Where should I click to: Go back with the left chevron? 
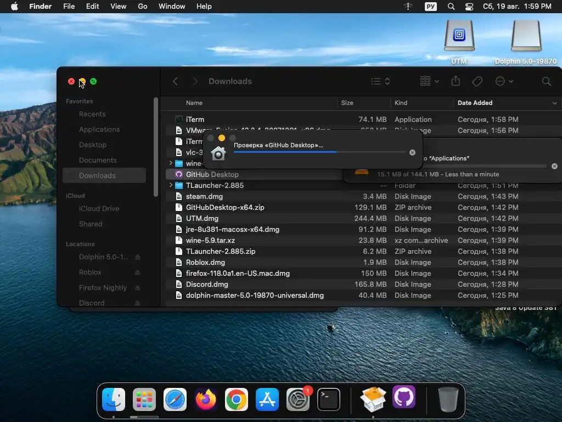tap(175, 81)
